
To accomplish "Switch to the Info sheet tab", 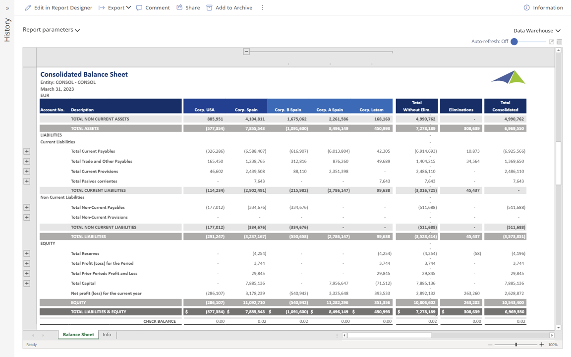I will coord(107,335).
